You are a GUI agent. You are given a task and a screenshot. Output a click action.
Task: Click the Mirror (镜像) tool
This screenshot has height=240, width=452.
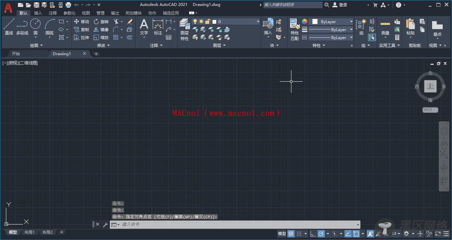coord(101,29)
